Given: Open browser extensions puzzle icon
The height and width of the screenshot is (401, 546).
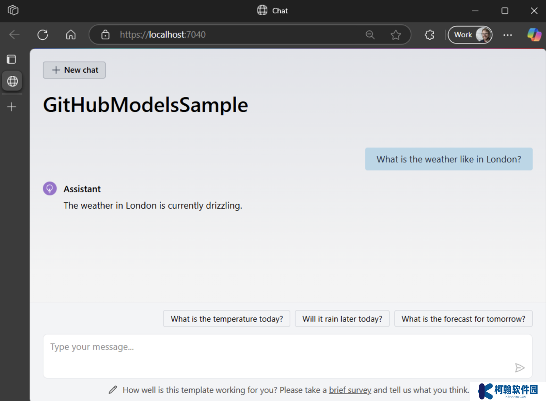Looking at the screenshot, I should (x=430, y=34).
